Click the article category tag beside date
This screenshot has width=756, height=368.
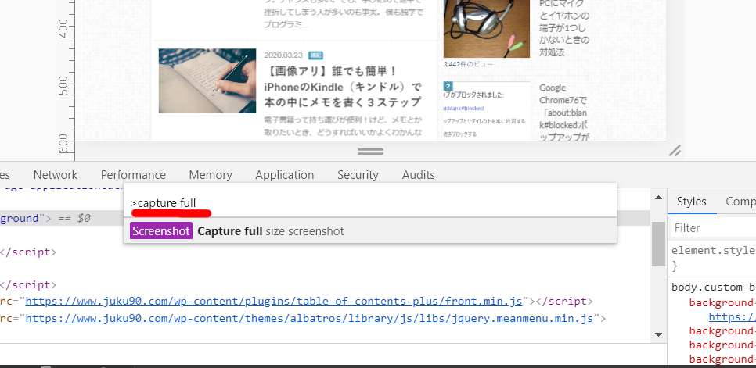click(316, 55)
